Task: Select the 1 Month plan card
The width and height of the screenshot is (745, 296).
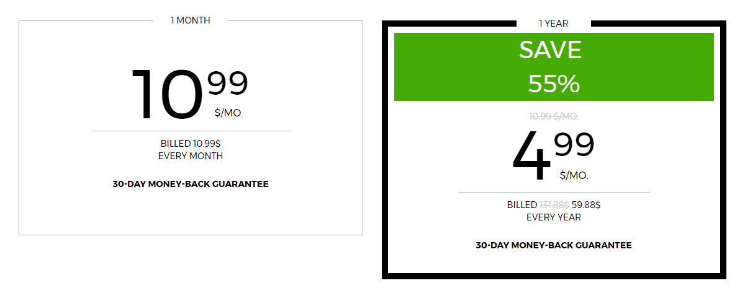Action: [x=191, y=128]
